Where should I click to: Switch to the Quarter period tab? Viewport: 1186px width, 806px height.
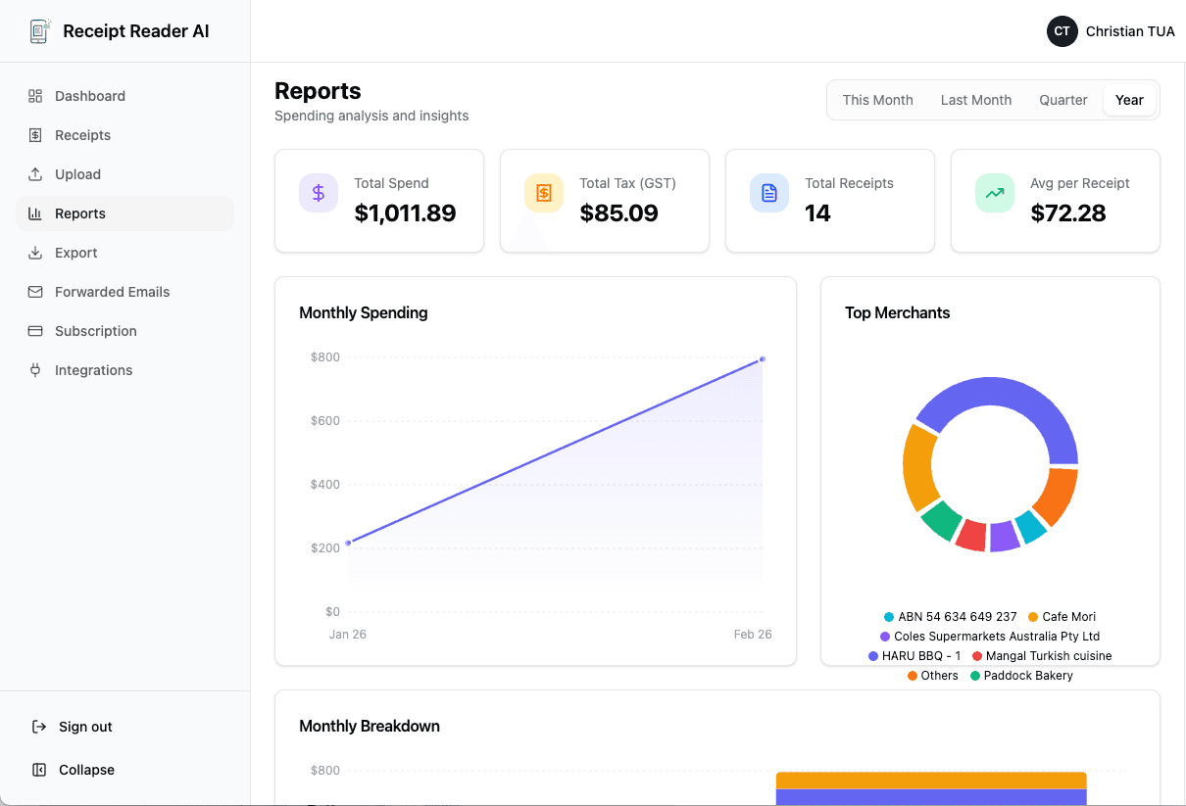coord(1062,99)
